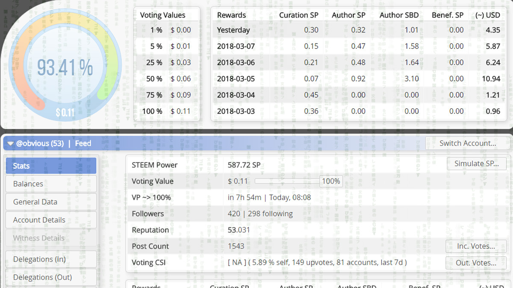
Task: Click the Author SP column header
Action: [348, 15]
